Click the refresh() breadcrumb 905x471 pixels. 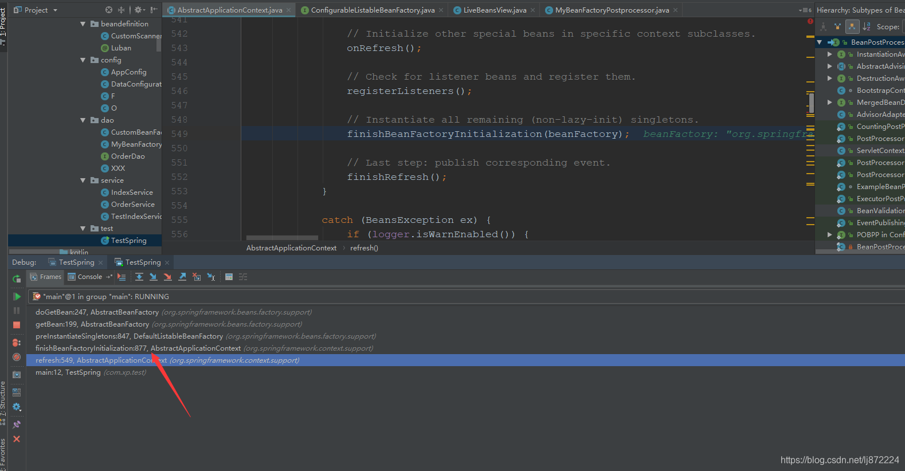point(364,248)
